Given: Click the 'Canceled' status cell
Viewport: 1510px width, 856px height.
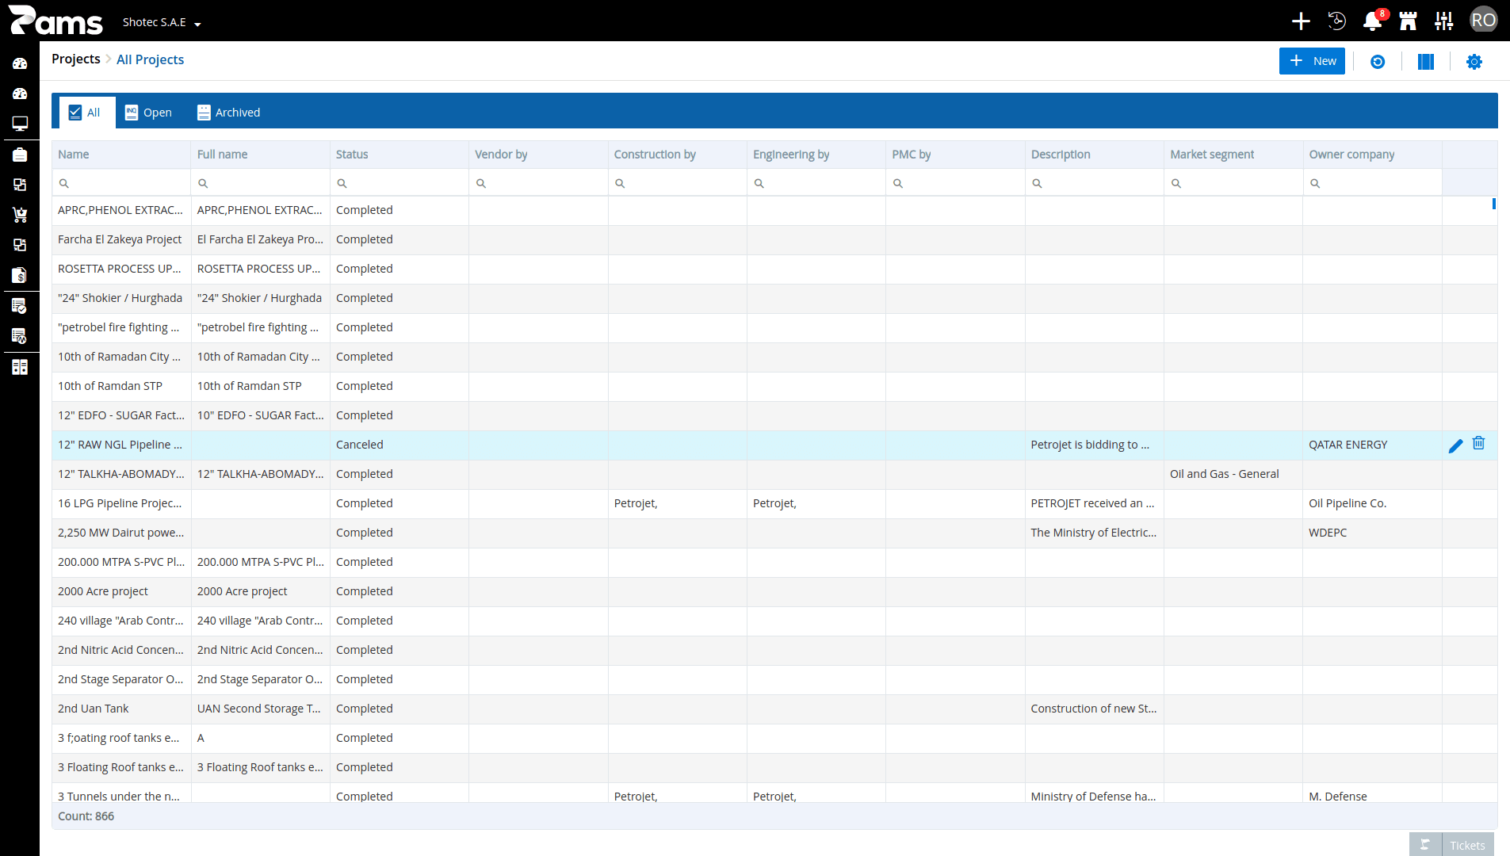Looking at the screenshot, I should 399,445.
